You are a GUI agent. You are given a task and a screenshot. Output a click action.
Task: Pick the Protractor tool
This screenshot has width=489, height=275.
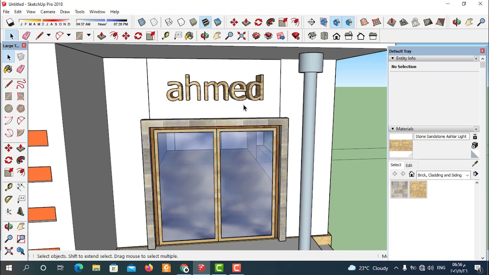click(x=8, y=199)
